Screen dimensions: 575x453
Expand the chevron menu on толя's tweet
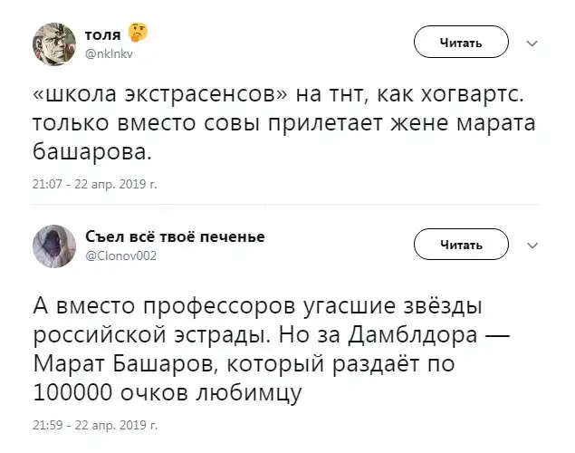(x=532, y=43)
